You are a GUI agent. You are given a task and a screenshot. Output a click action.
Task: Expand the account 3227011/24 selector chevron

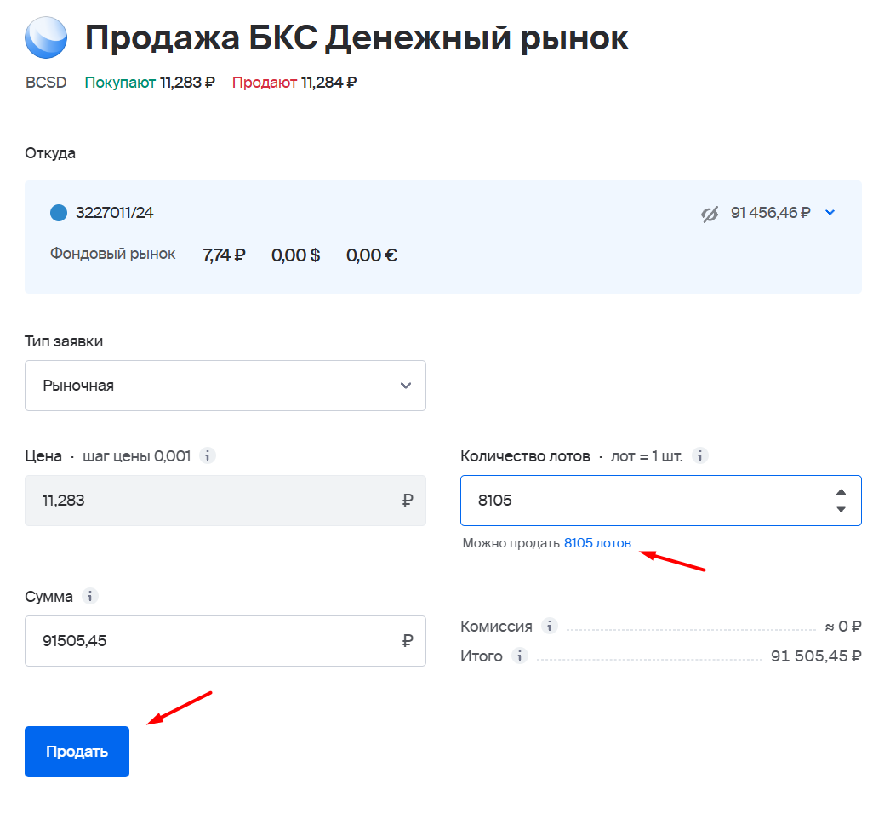(830, 212)
